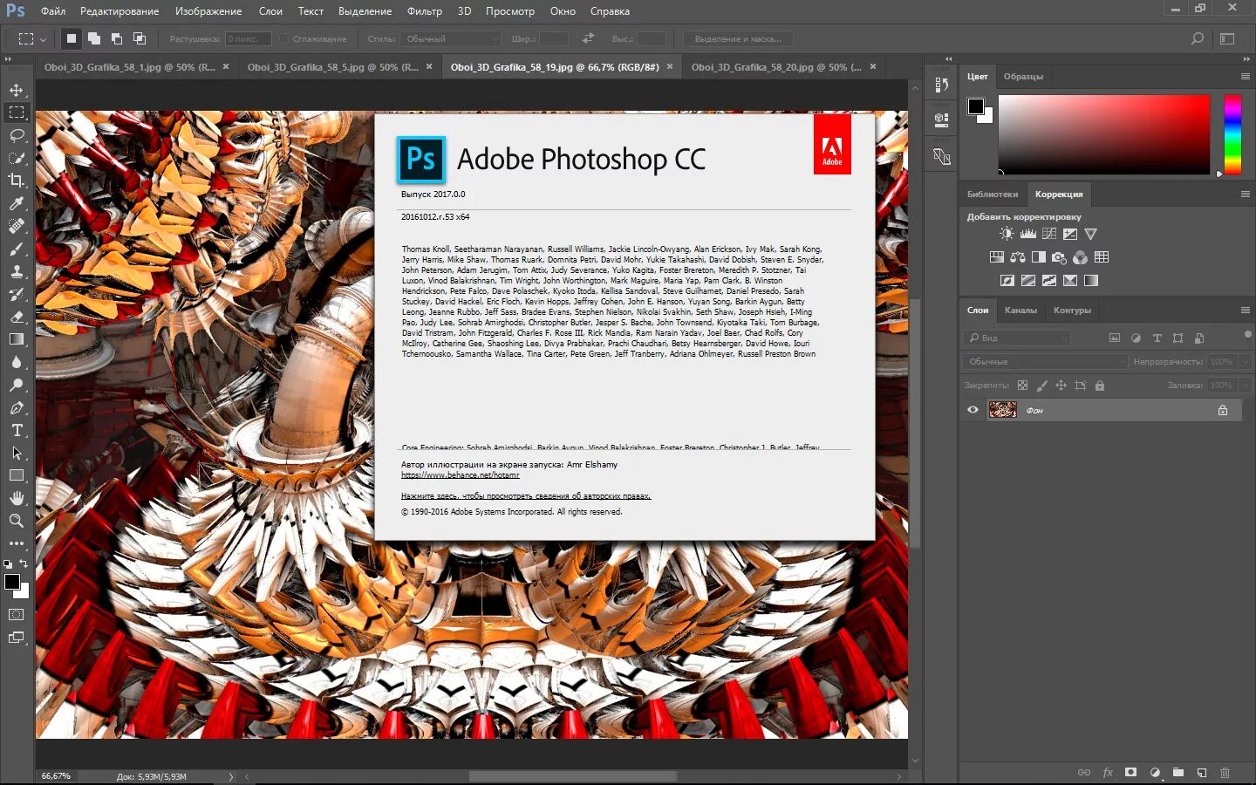Select the Lasso tool
The width and height of the screenshot is (1256, 785).
point(17,135)
